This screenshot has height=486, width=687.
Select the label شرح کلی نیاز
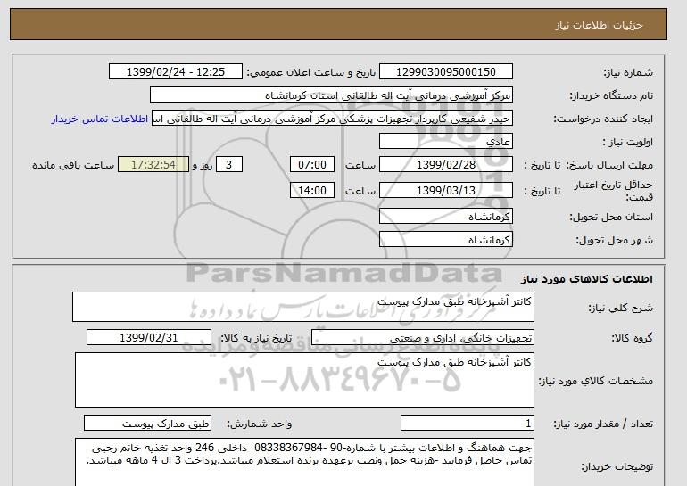620,308
